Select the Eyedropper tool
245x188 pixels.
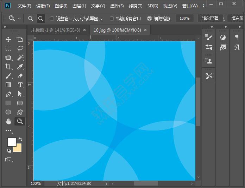coord(20,67)
